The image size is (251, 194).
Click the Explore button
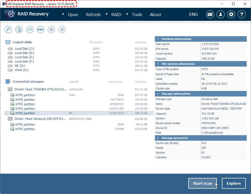(234, 183)
